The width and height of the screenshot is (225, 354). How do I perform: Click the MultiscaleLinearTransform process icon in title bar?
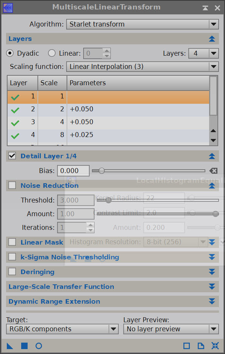[8, 8]
